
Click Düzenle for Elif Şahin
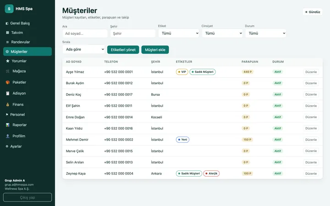coord(311,106)
